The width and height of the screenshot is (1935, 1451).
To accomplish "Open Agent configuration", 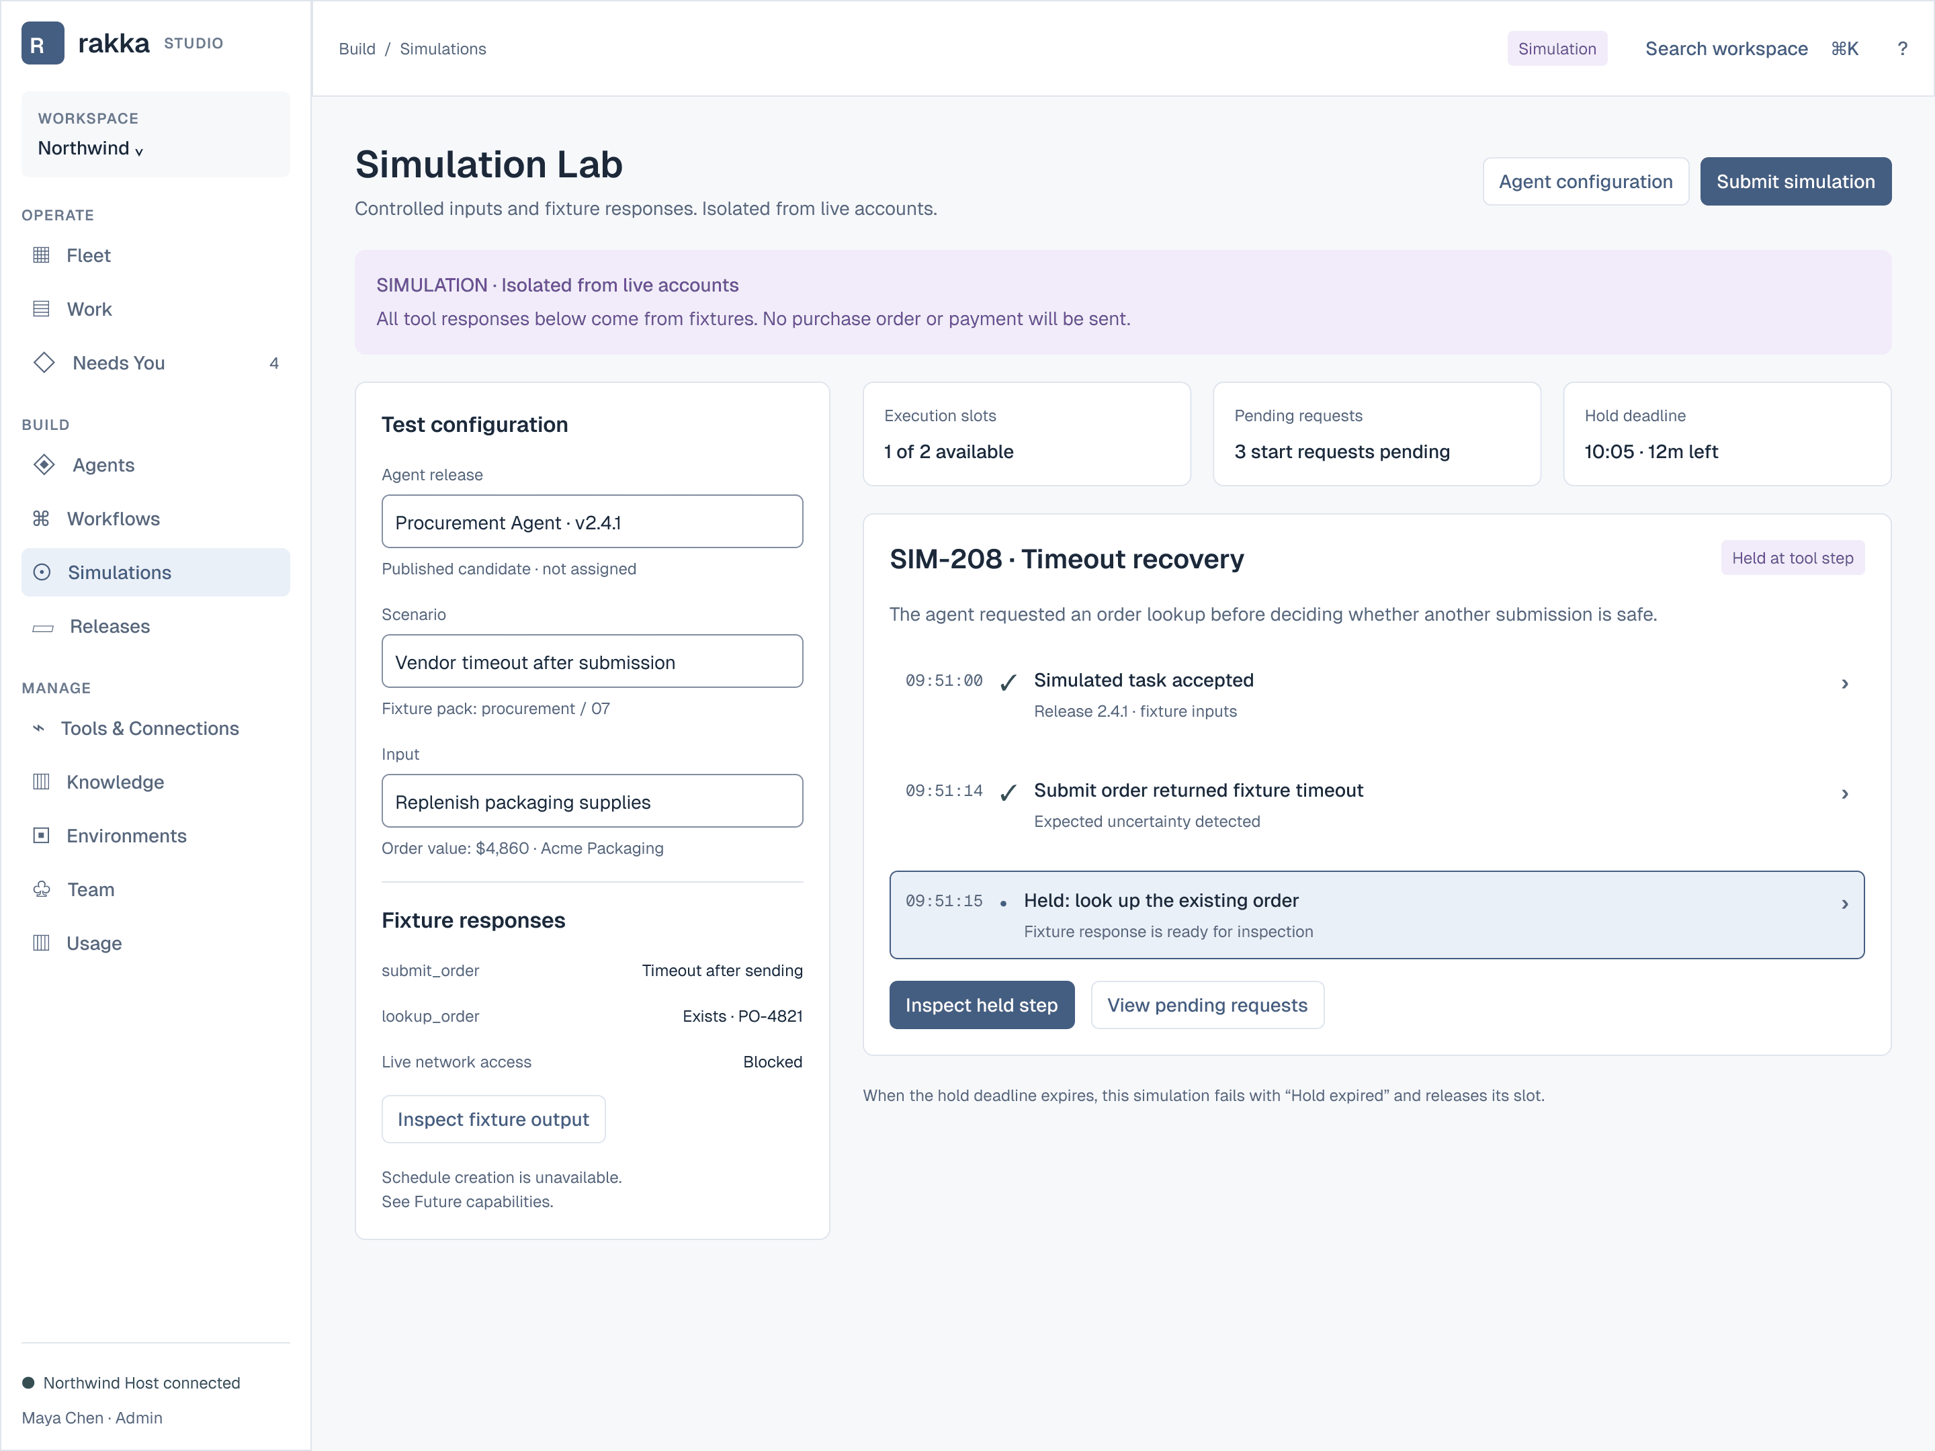I will (1586, 182).
